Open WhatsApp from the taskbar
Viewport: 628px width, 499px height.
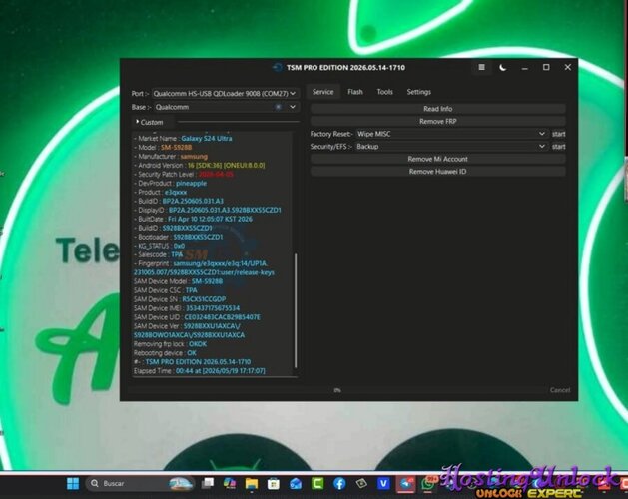click(x=428, y=483)
